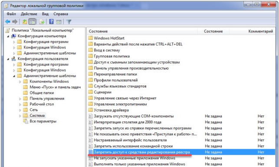Click the policy icon for 'Интерпретация столетия для 2000 года'
The width and height of the screenshot is (279, 167).
pos(91,122)
